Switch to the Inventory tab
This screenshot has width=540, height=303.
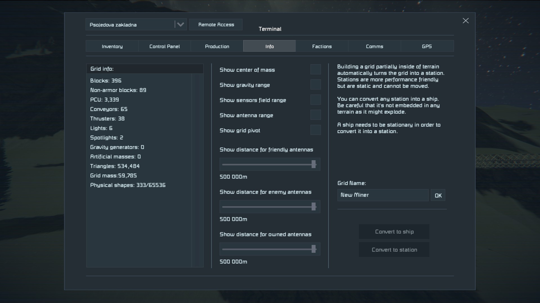coord(112,46)
